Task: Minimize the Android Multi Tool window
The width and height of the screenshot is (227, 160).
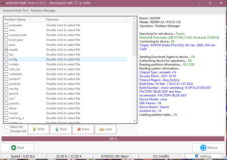Action: [x=199, y=3]
